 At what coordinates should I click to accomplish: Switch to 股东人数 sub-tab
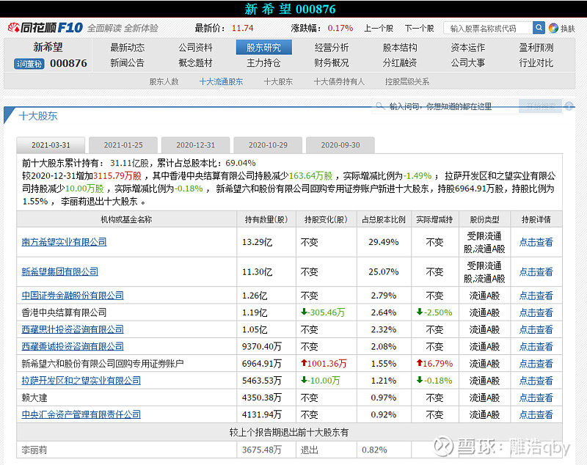[164, 81]
